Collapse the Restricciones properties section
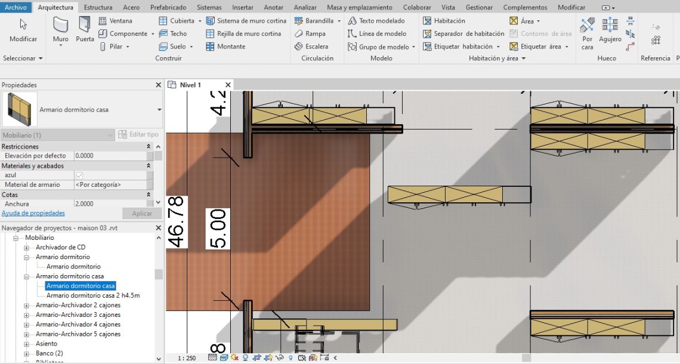This screenshot has width=680, height=364. pos(149,146)
